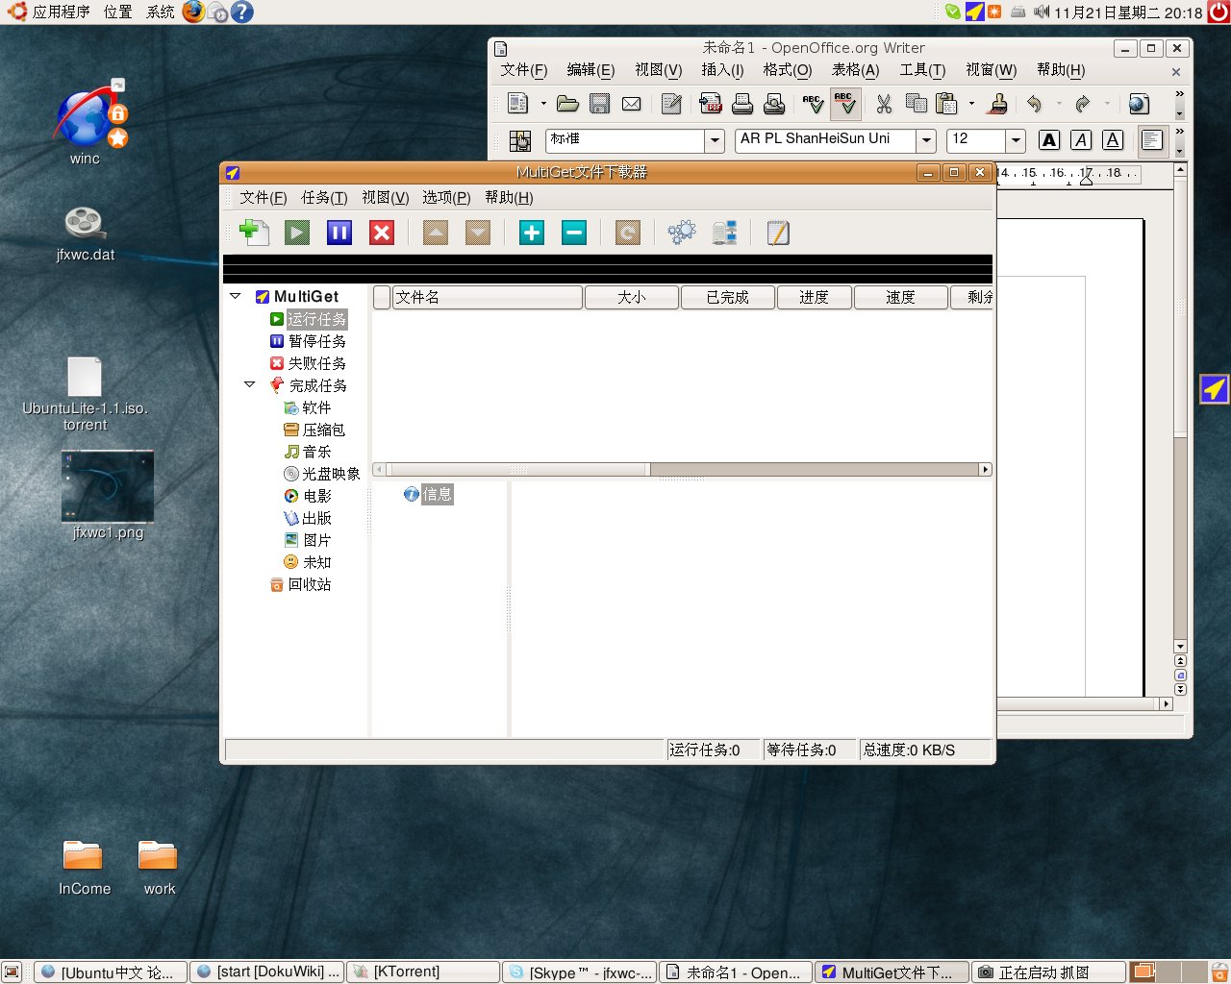The height and width of the screenshot is (984, 1231).
Task: Open the Open file icon in Writer toolbar
Action: (567, 104)
